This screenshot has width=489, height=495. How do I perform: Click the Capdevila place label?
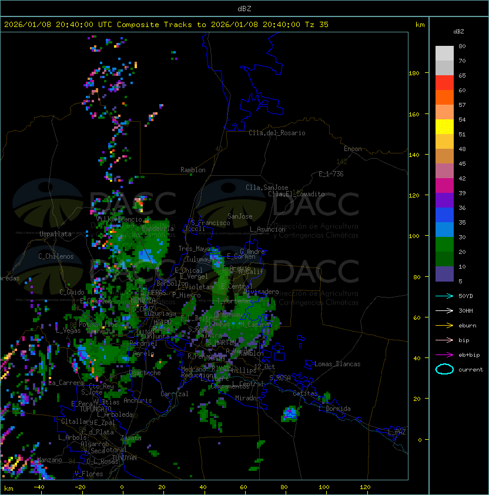coord(158,229)
